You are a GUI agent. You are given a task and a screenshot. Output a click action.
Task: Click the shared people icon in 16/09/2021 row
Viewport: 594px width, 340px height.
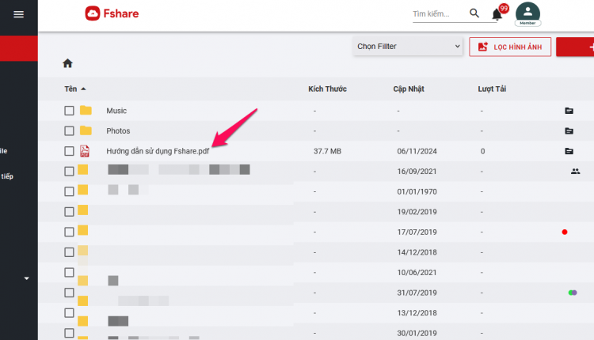[575, 172]
